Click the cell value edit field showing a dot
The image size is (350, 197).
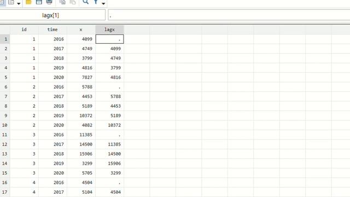click(229, 15)
